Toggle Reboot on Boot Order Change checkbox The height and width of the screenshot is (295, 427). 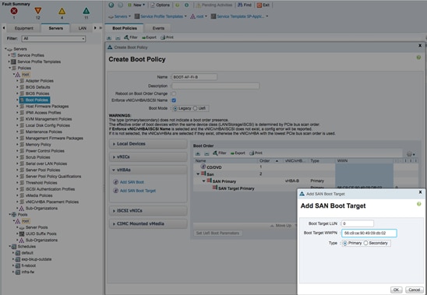(174, 93)
